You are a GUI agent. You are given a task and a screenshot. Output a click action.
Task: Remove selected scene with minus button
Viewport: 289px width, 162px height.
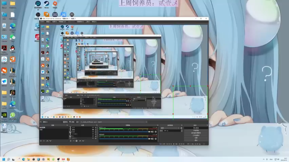tap(44, 141)
